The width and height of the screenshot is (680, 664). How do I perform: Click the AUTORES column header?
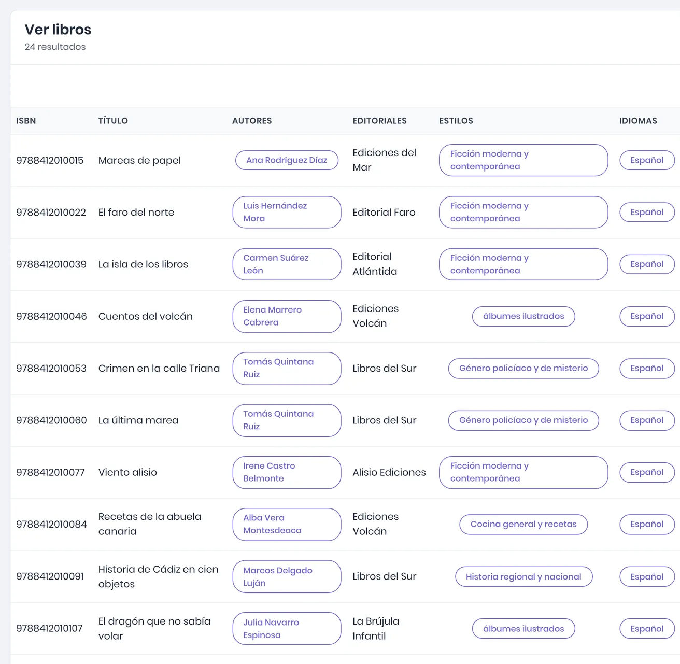point(252,121)
